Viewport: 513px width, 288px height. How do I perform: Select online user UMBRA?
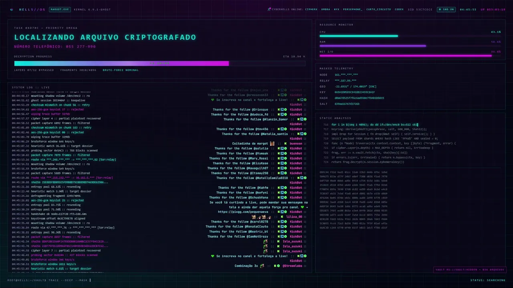click(325, 10)
